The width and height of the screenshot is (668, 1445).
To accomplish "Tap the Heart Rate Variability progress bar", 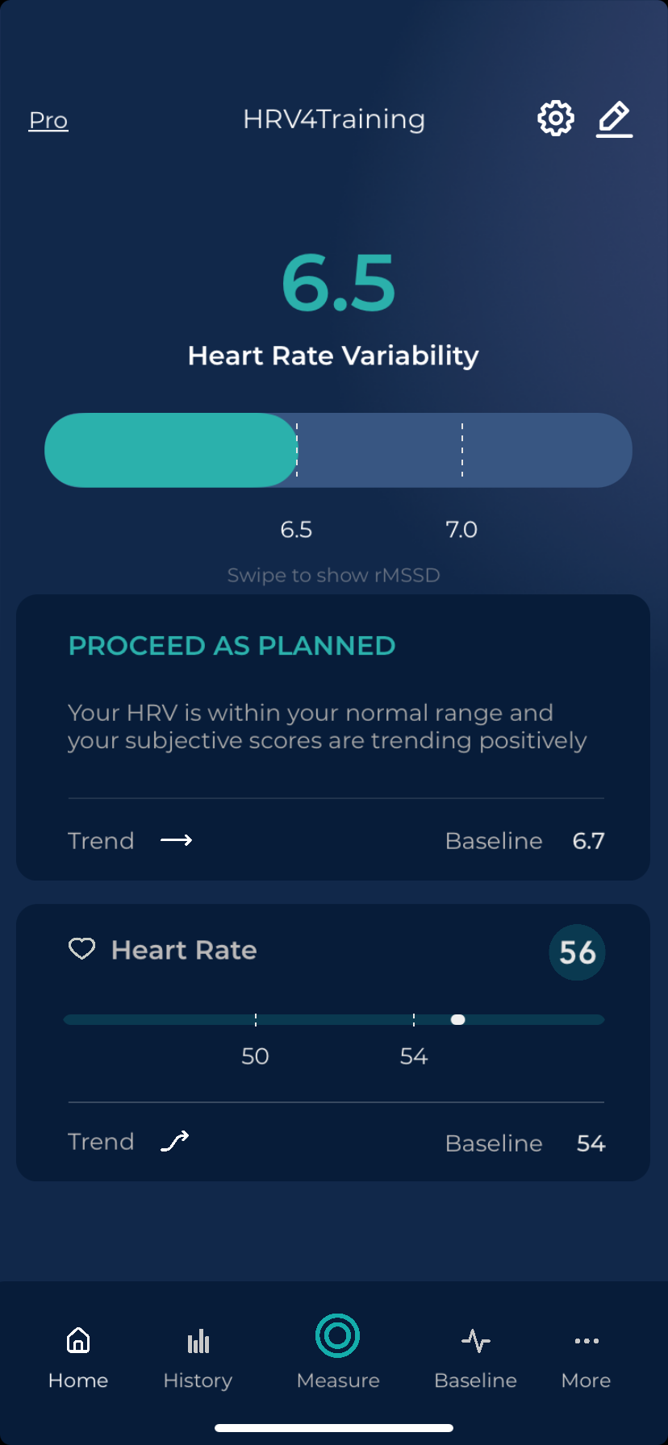I will click(338, 450).
